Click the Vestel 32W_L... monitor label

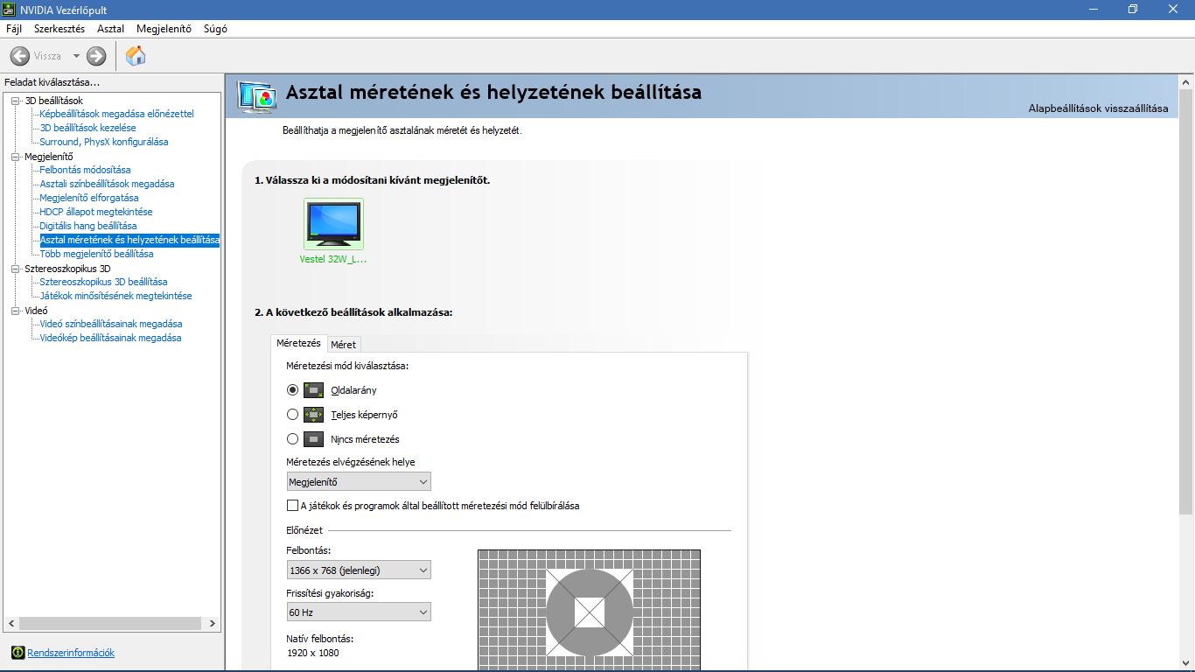point(333,260)
